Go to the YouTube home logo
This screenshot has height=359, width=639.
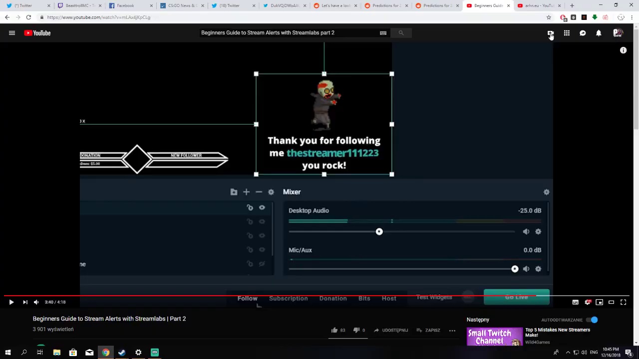click(37, 33)
